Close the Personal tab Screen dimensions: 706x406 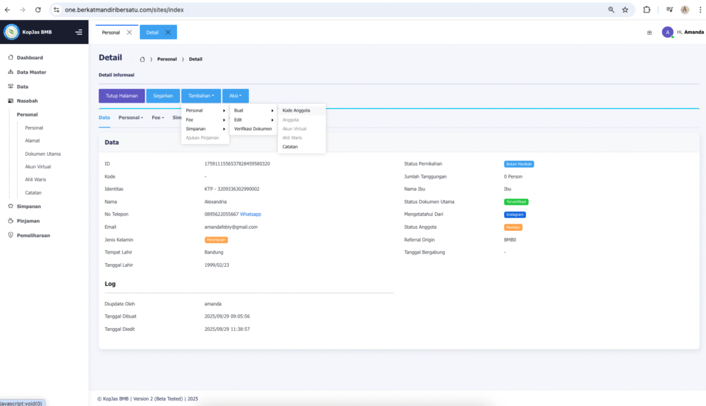coord(129,32)
